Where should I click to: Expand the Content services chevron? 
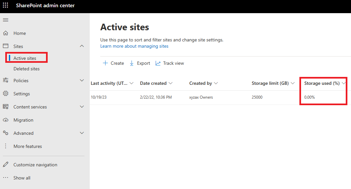82,106
